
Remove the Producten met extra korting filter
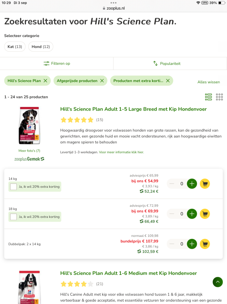point(168,81)
